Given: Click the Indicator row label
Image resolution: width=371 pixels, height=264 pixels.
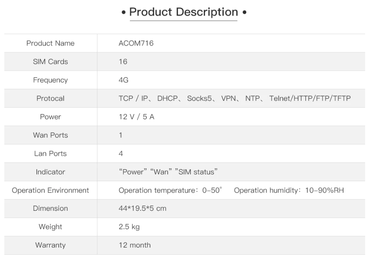Looking at the screenshot, I should coord(50,172).
